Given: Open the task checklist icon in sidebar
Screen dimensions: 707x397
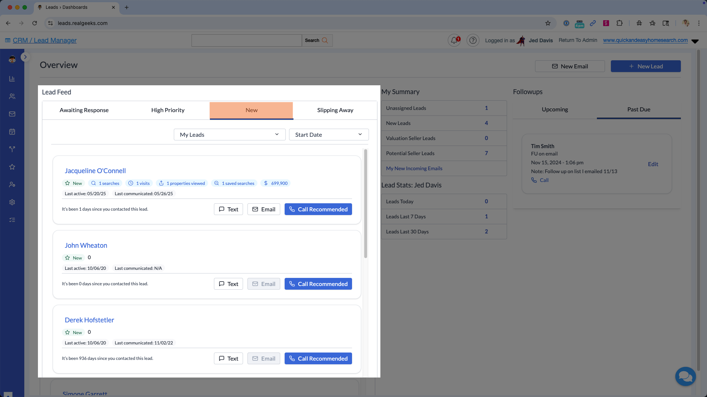Looking at the screenshot, I should (12, 220).
